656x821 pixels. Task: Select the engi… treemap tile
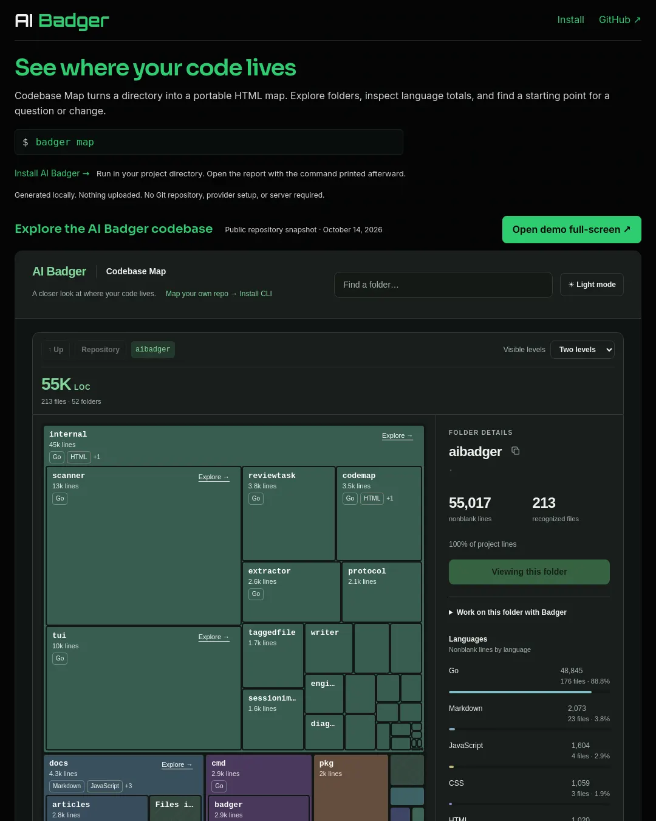click(324, 694)
